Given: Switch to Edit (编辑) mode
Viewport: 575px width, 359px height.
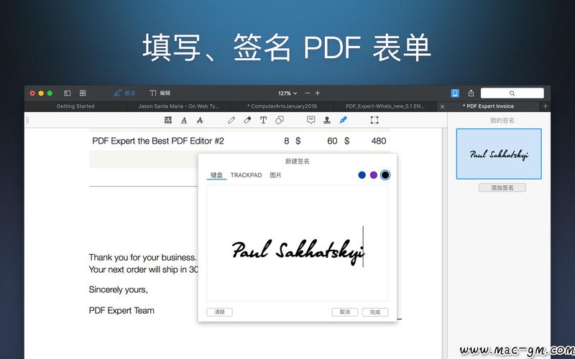Looking at the screenshot, I should [x=160, y=93].
